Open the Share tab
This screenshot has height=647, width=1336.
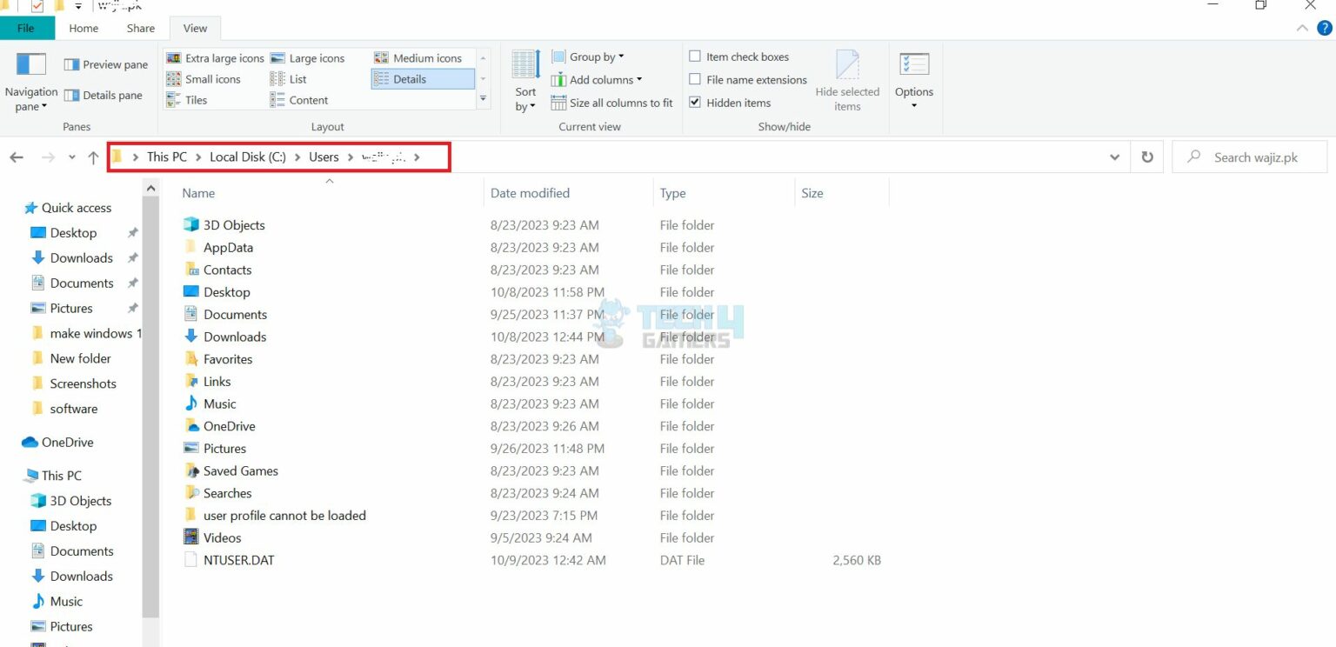[x=139, y=28]
